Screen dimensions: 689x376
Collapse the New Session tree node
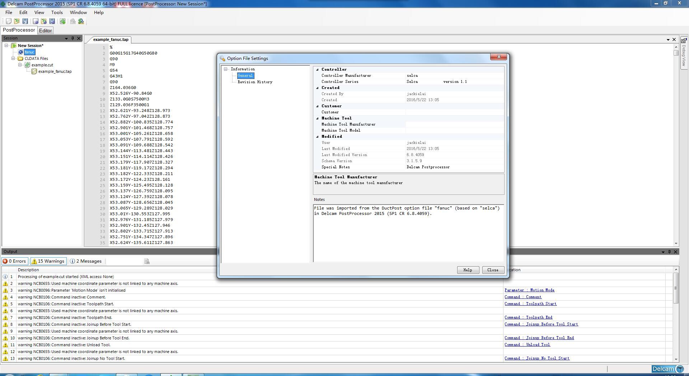6,46
